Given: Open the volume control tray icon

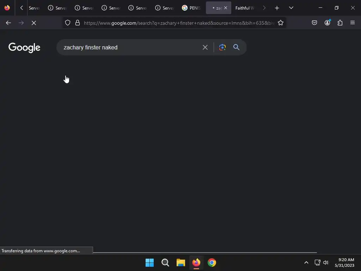Looking at the screenshot, I should 326,263.
